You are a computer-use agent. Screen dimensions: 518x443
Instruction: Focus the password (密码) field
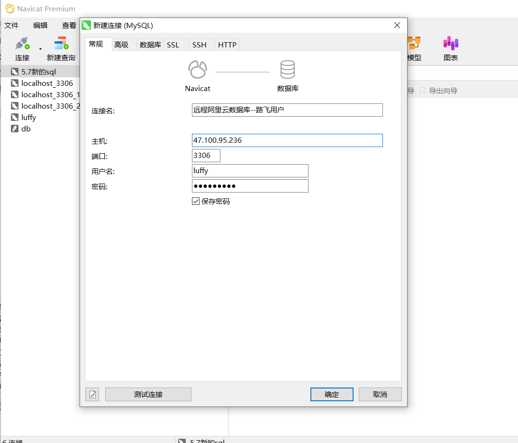[x=250, y=186]
